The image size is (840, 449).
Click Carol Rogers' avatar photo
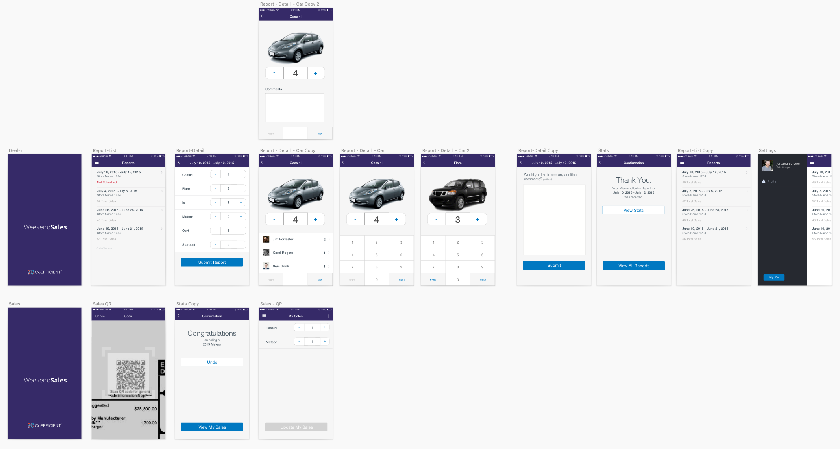(266, 253)
